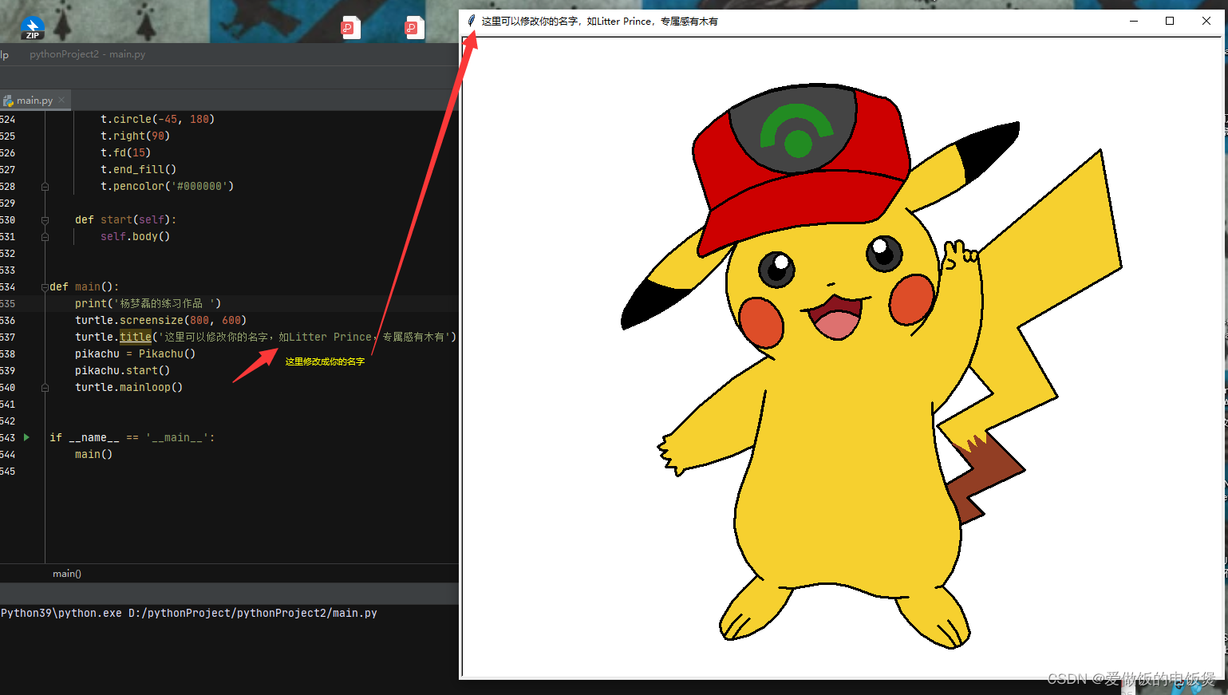Collapse the def main() fold marker

(x=45, y=286)
